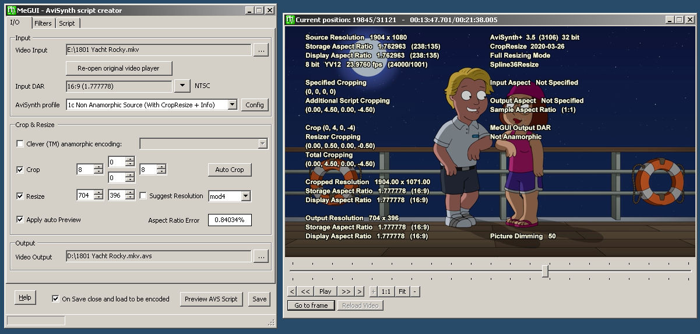Toggle the Crop checkbox
Image resolution: width=700 pixels, height=334 pixels.
[20, 170]
